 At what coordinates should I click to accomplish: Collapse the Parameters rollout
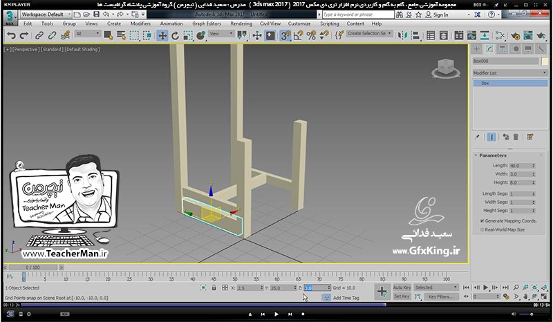coord(493,155)
